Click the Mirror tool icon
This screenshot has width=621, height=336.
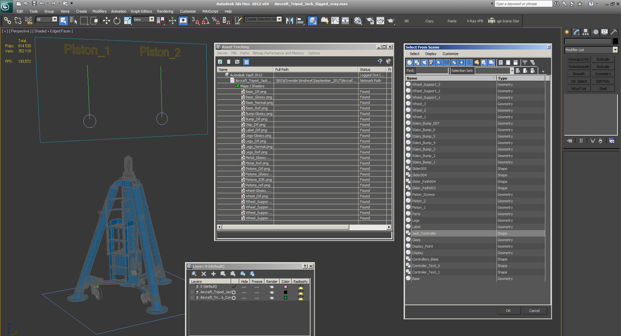(x=290, y=21)
